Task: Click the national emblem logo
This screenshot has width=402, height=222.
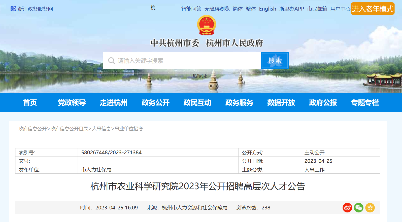Action: [x=207, y=25]
